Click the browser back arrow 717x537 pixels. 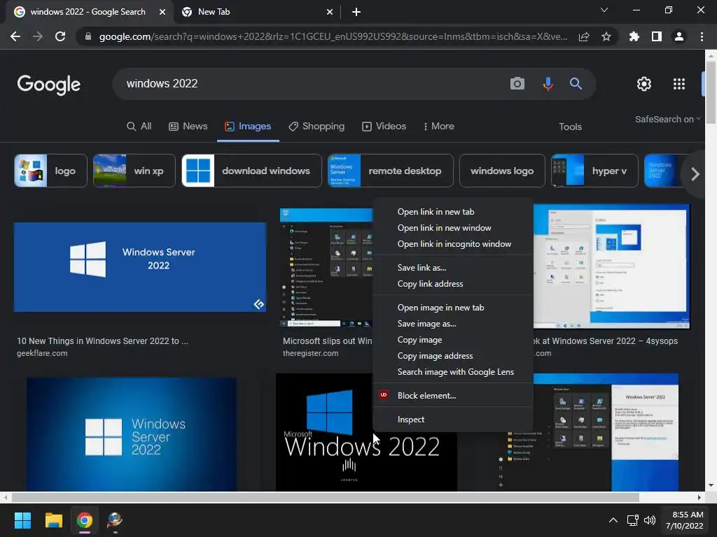pyautogui.click(x=15, y=36)
